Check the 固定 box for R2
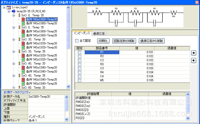This screenshot has width=200, height=124. pos(80,56)
